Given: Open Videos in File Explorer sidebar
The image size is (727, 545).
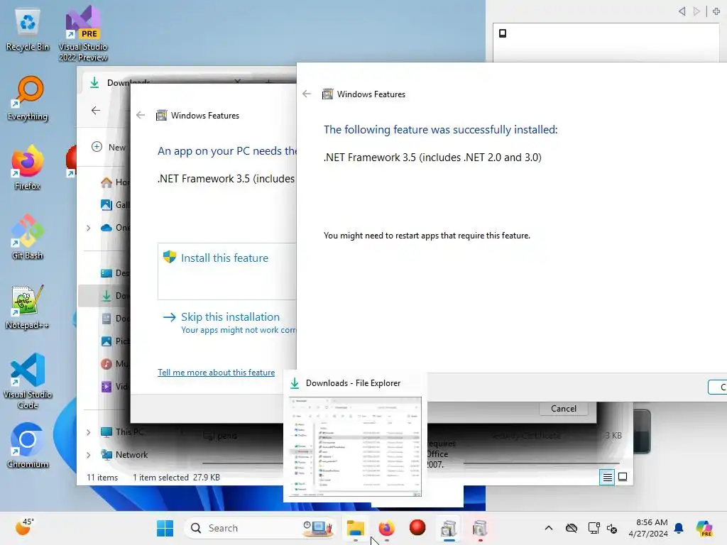Looking at the screenshot, I should coord(116,387).
